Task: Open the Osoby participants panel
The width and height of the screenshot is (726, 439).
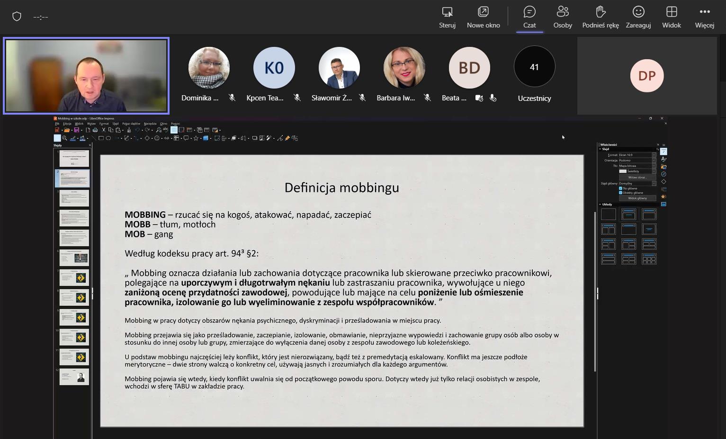Action: [563, 18]
